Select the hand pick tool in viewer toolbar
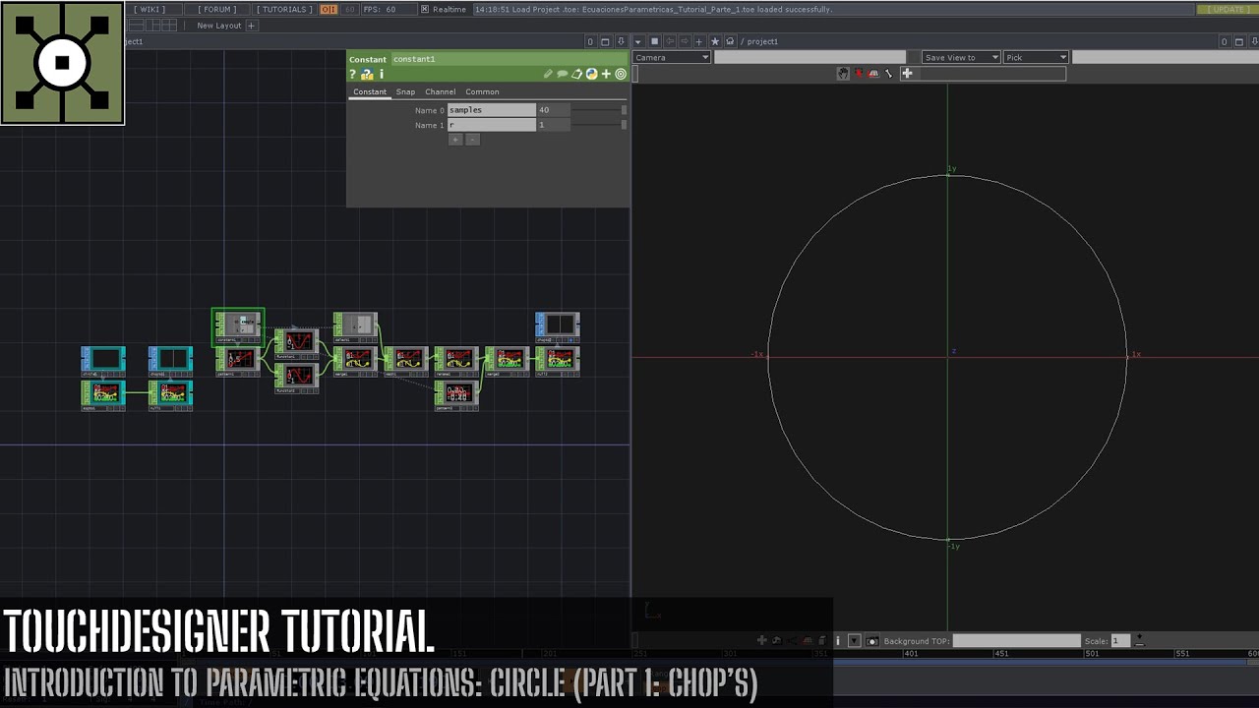Screen dimensions: 1259x708 (843, 74)
